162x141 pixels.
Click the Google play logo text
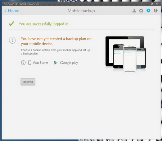pyautogui.click(x=69, y=63)
